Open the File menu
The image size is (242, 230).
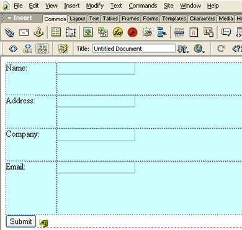pos(18,6)
